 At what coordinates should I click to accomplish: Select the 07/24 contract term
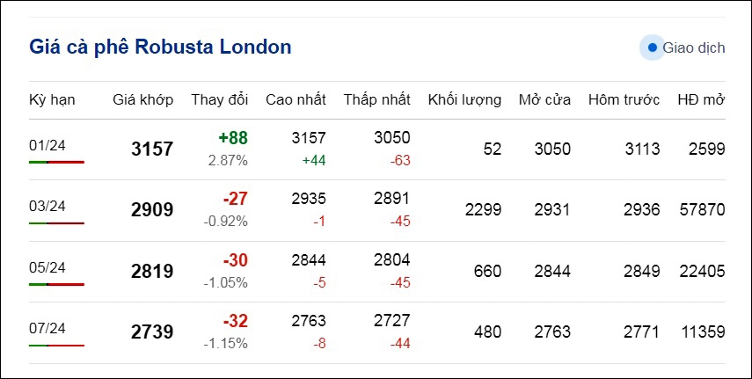(x=47, y=328)
